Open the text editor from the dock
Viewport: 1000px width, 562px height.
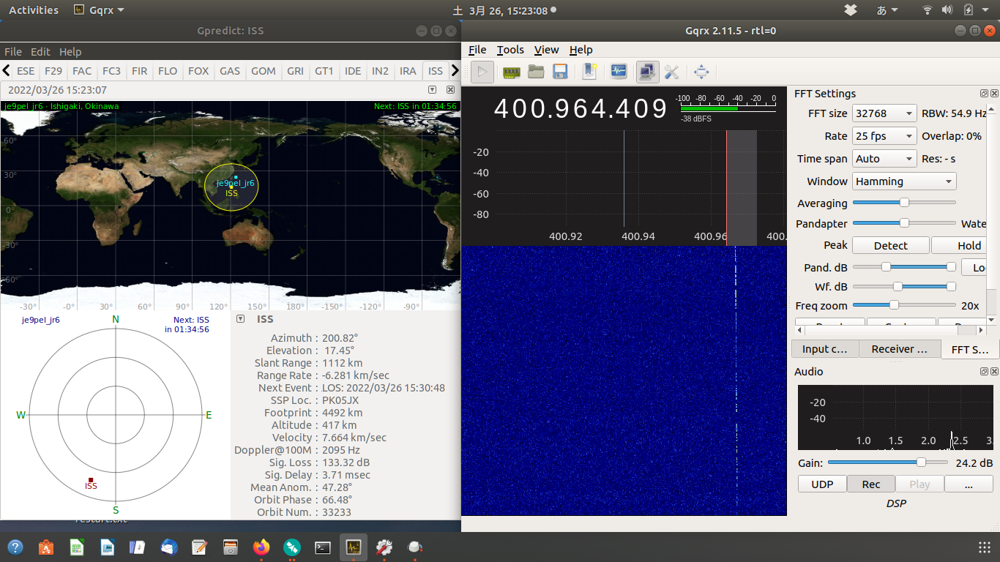[x=199, y=547]
